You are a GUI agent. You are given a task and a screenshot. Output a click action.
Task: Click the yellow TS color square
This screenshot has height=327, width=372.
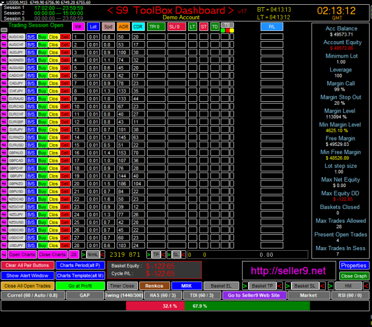232,30
